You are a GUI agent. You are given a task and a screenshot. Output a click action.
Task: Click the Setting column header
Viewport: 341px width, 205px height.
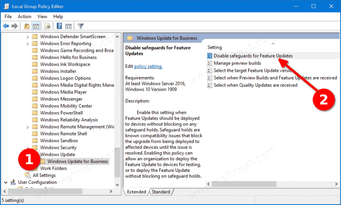(215, 47)
